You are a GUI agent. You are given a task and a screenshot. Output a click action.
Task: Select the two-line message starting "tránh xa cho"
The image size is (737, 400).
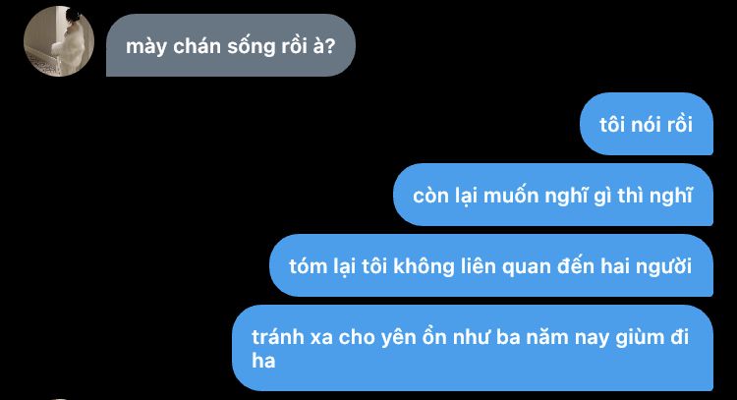(473, 348)
